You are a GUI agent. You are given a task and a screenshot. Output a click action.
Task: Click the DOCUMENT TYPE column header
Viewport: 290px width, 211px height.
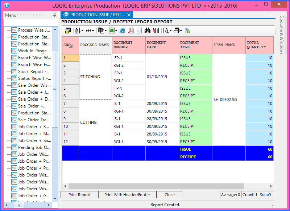pos(195,45)
